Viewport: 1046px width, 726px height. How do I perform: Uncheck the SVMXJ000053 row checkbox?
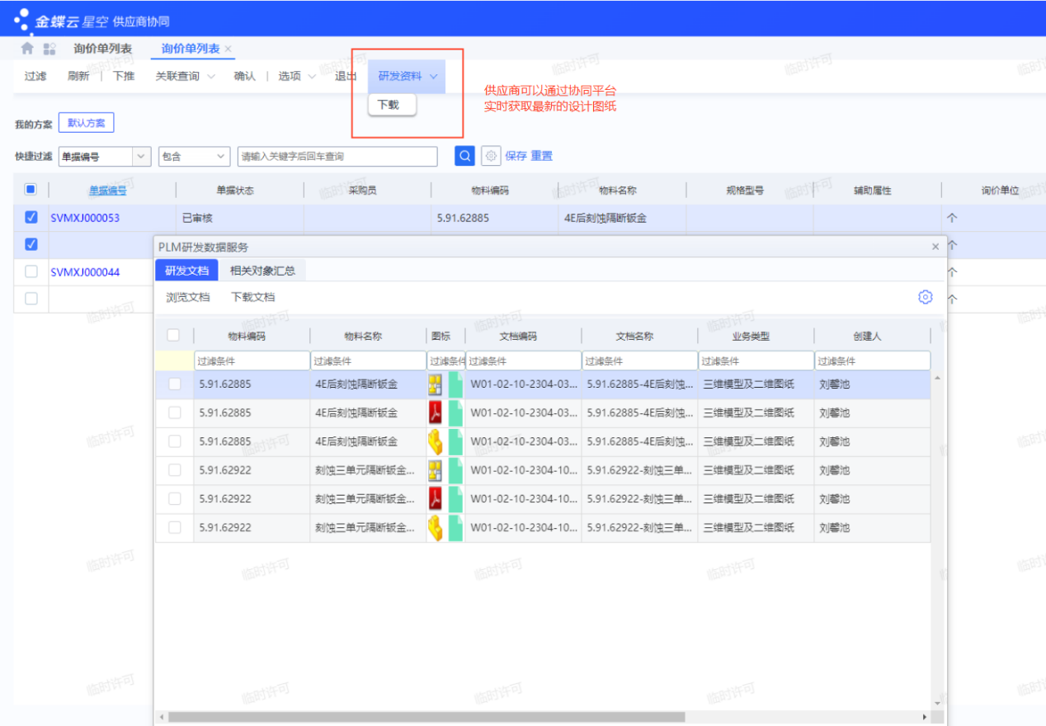coord(31,218)
